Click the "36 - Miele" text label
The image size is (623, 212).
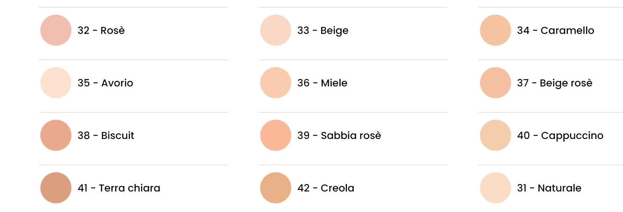(x=322, y=83)
